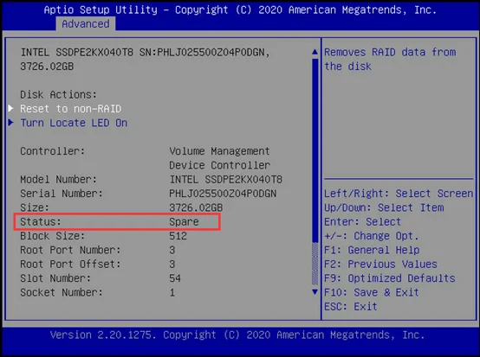Image resolution: width=480 pixels, height=357 pixels.
Task: Click 'Left/Right: Select Screen' key hint
Action: coord(399,194)
